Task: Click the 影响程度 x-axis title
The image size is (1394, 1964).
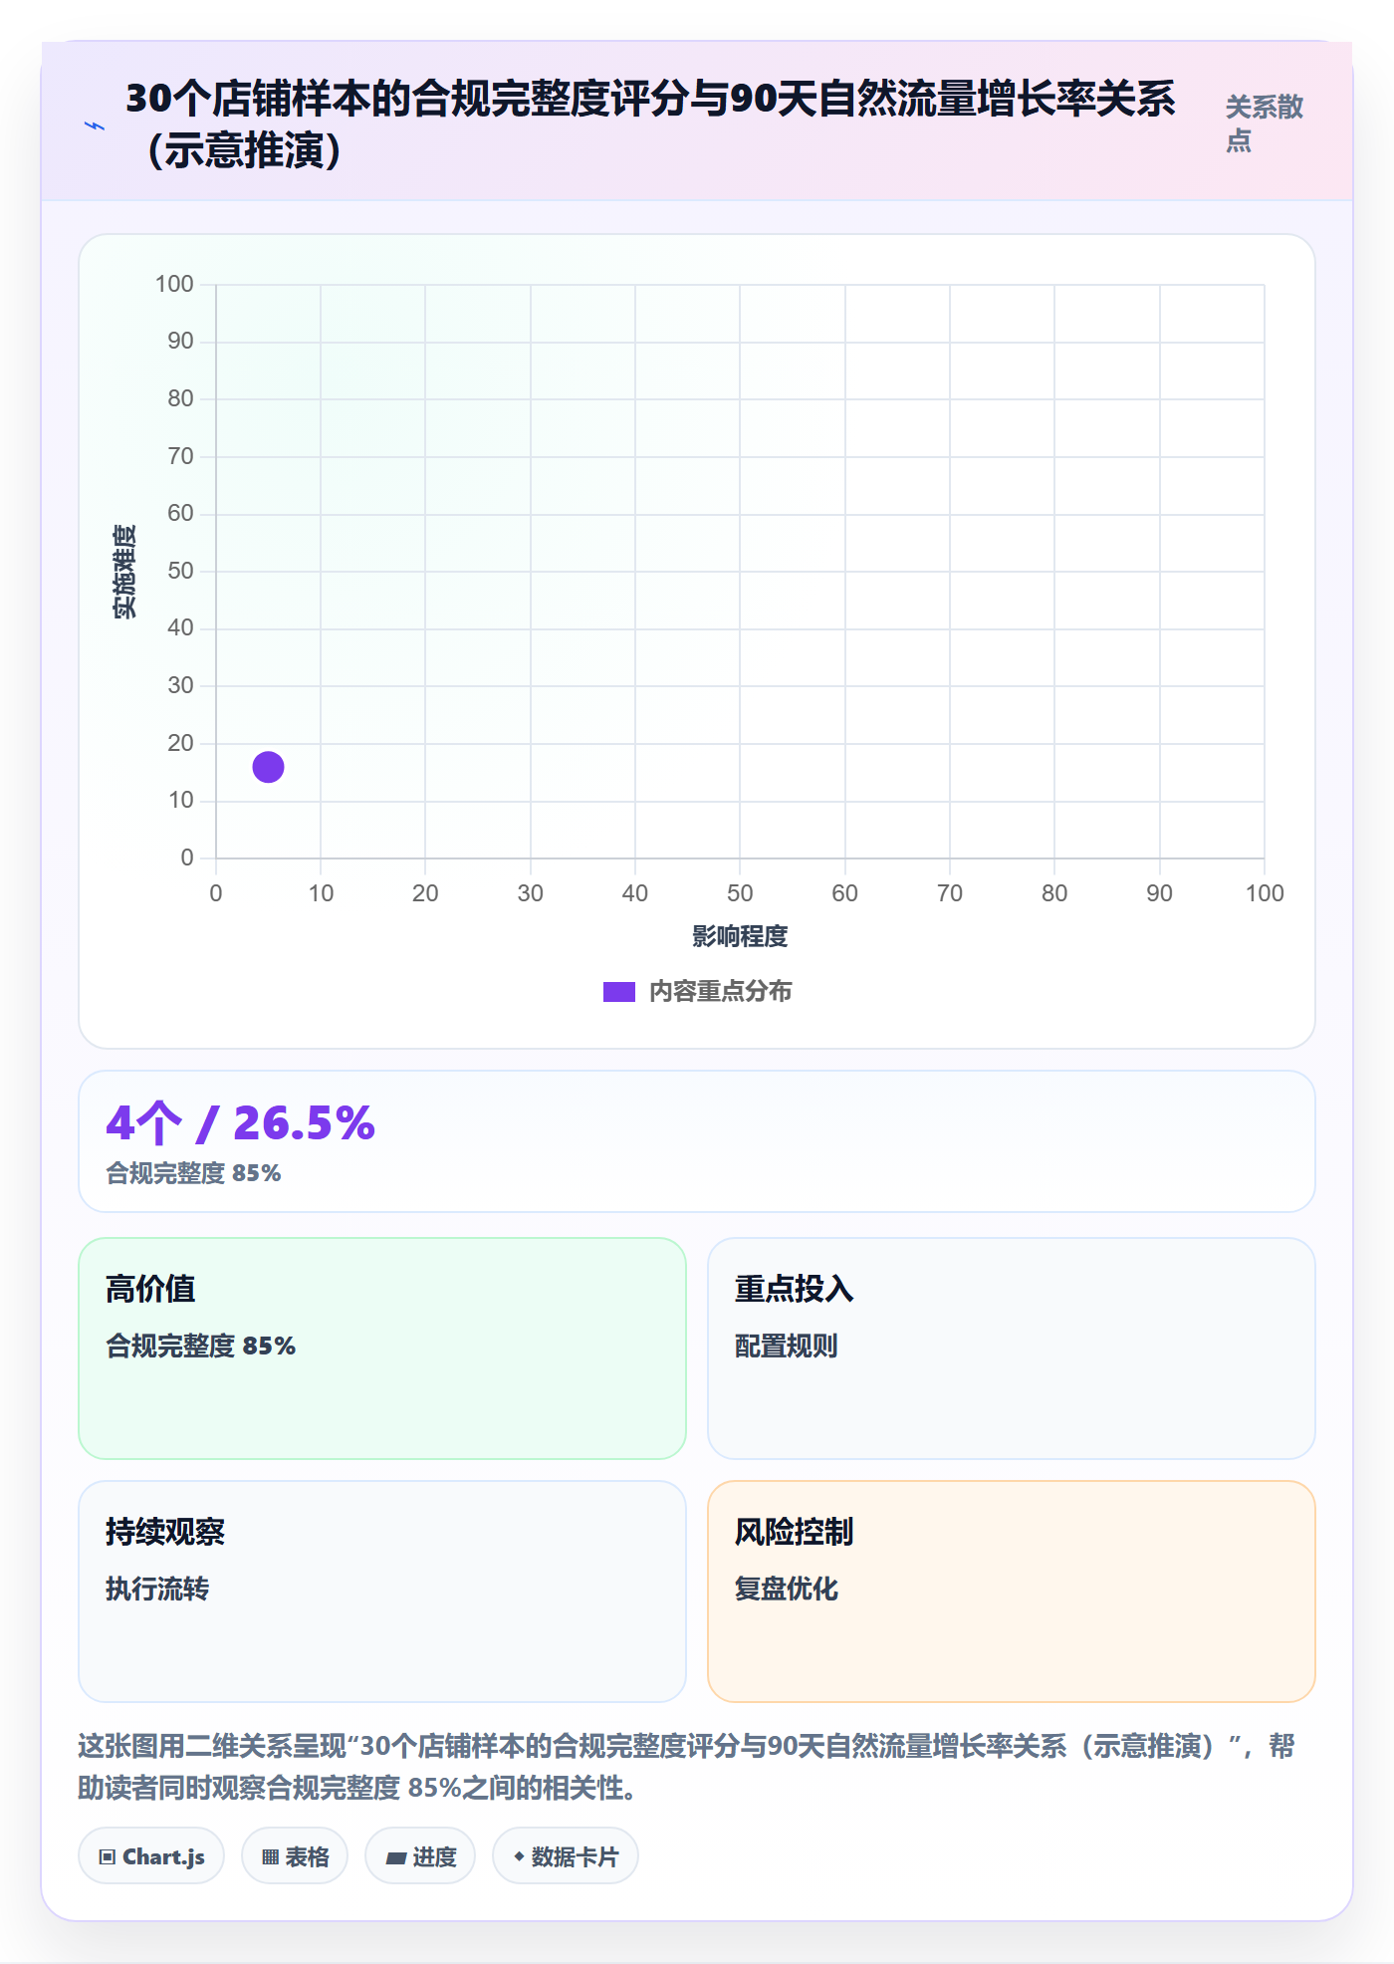Action: pyautogui.click(x=740, y=936)
